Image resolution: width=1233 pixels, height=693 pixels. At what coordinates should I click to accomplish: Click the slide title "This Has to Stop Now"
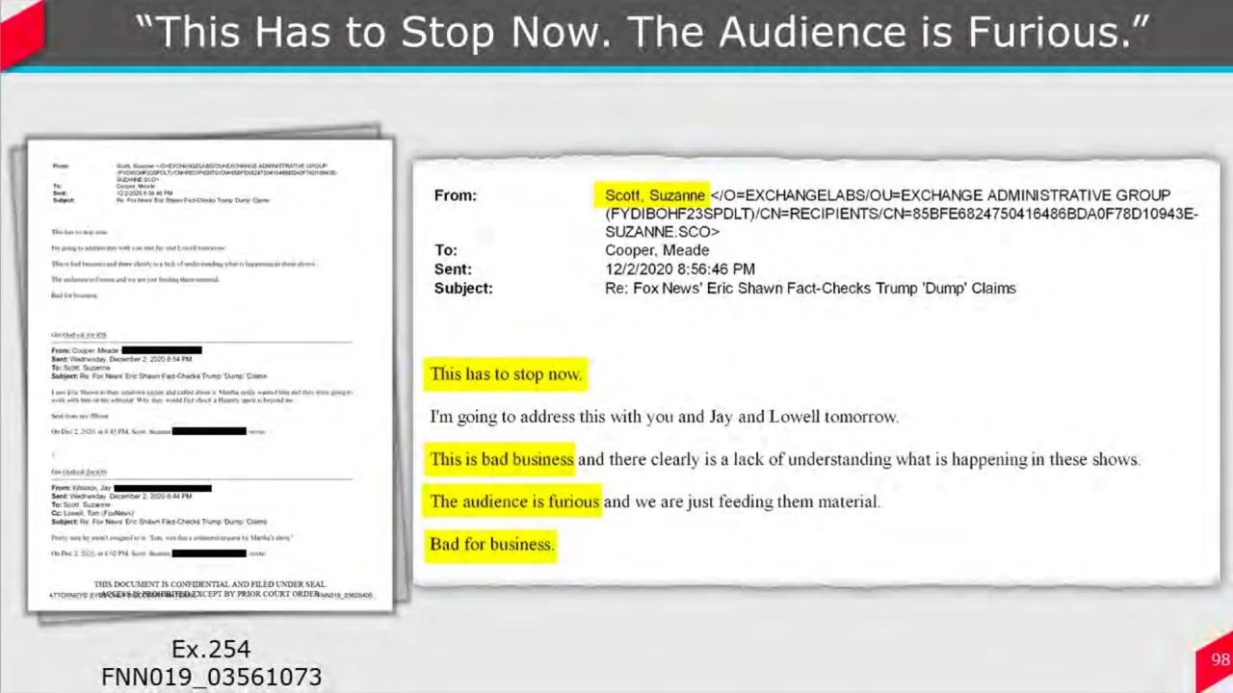pyautogui.click(x=643, y=32)
